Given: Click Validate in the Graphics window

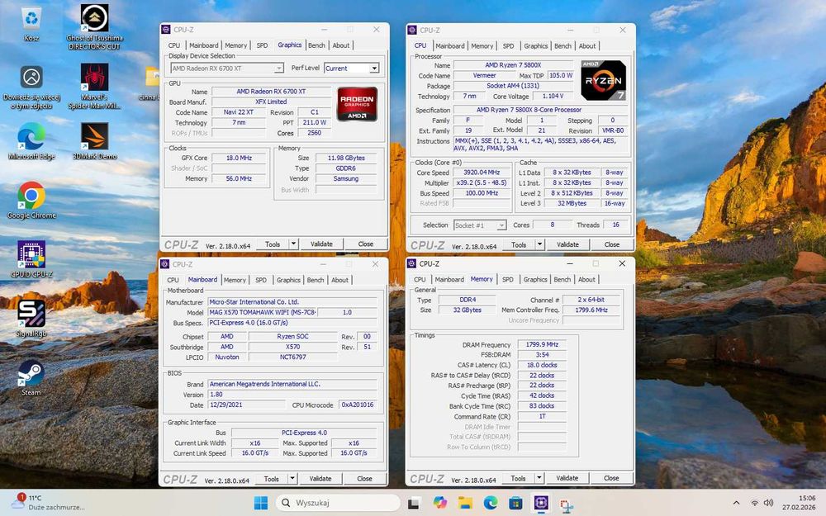Looking at the screenshot, I should 321,244.
